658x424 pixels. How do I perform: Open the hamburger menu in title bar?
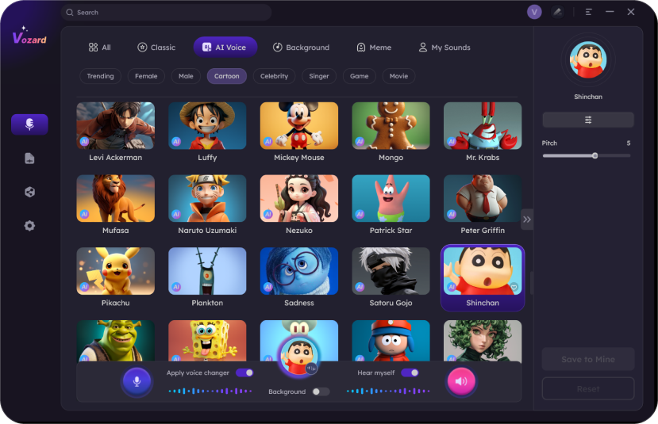[589, 12]
